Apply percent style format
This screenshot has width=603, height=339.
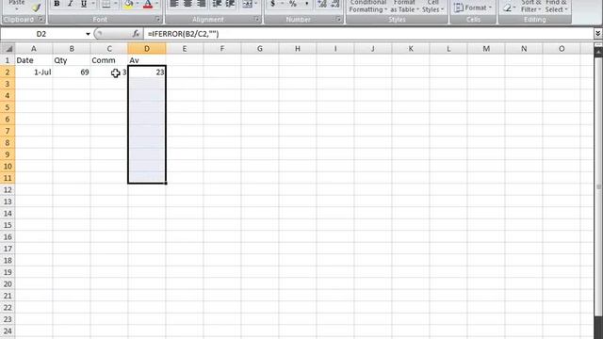tap(293, 4)
